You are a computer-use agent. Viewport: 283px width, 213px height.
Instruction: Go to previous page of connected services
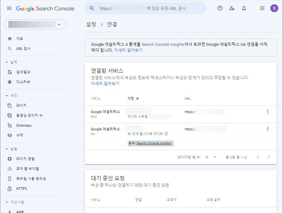pos(258,157)
